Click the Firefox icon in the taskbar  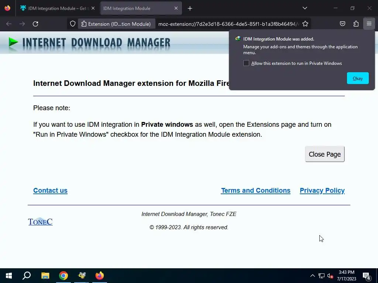pyautogui.click(x=100, y=276)
